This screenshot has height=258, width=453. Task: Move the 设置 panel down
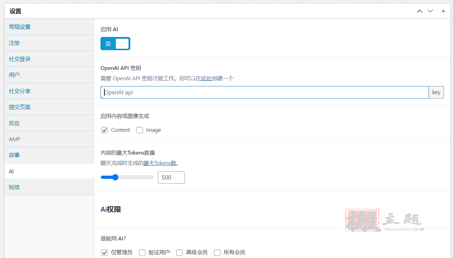point(430,11)
